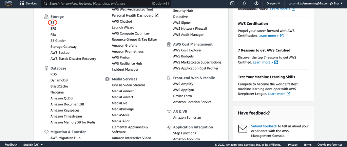This screenshot has width=347, height=147.
Task: Click the Database category icon
Action: (x=46, y=68)
